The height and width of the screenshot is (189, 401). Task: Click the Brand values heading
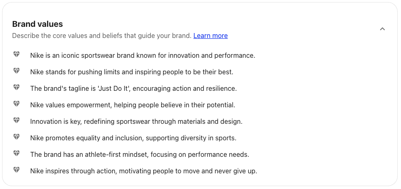(x=38, y=24)
